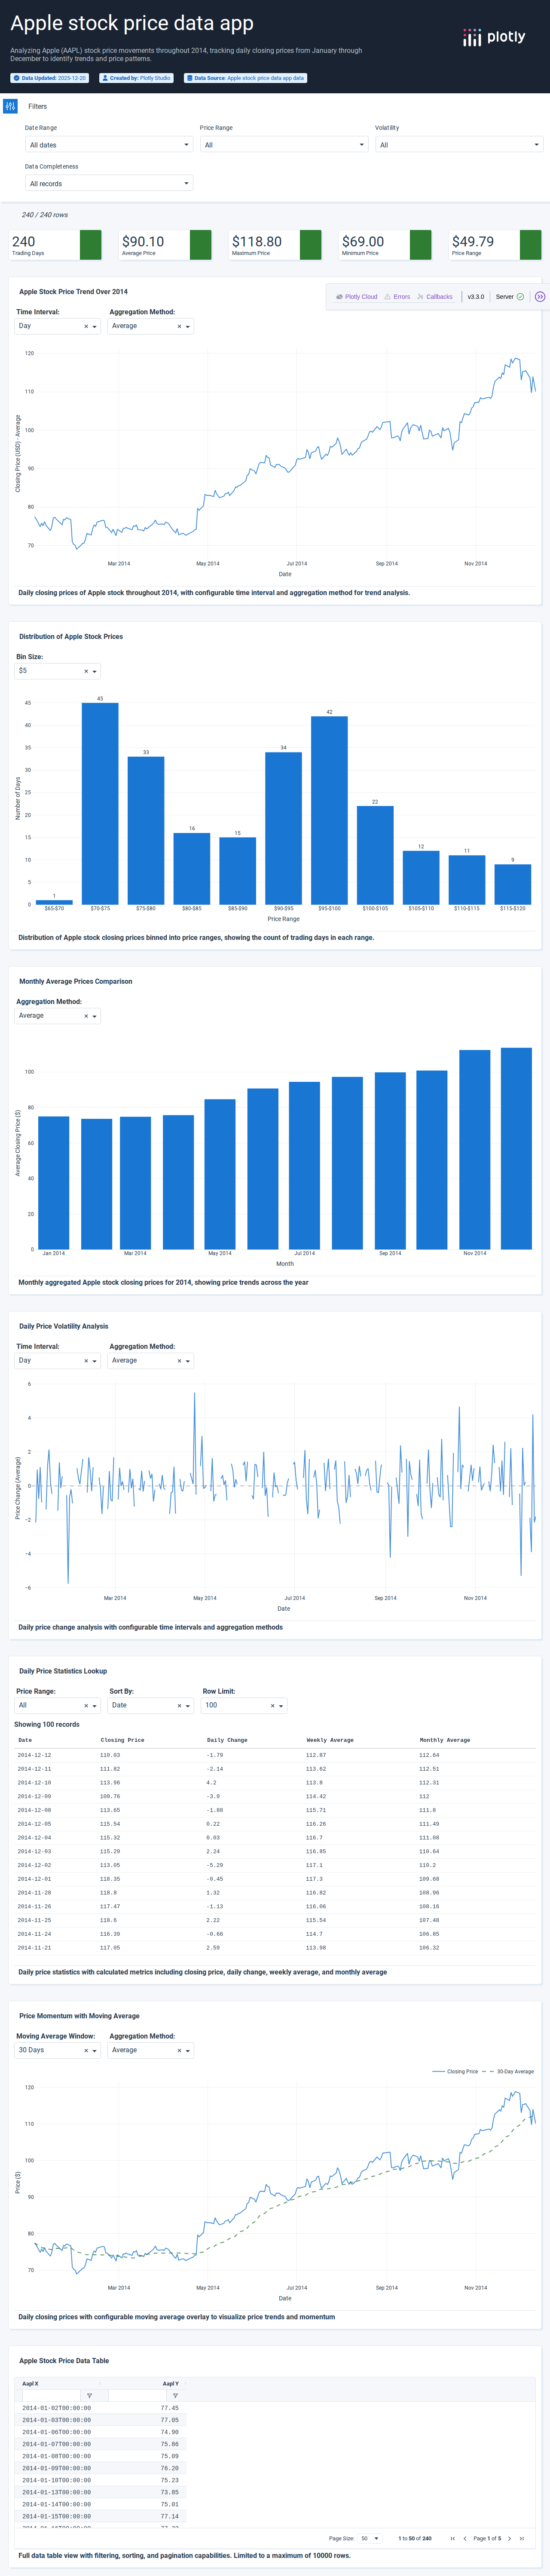Open the Price Range filter dropdown

[x=284, y=145]
